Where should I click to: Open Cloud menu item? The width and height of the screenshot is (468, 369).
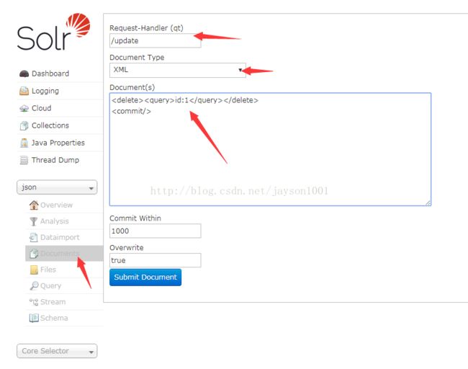[42, 108]
